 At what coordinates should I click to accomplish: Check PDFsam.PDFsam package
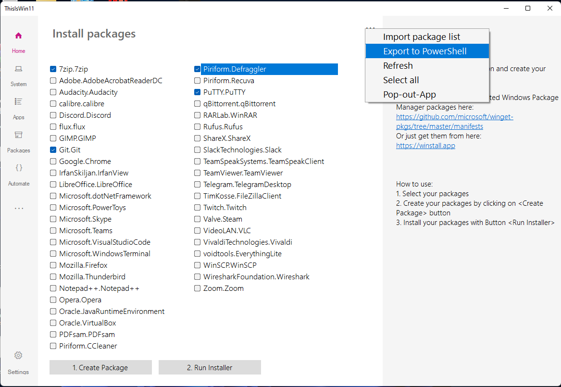pos(53,335)
